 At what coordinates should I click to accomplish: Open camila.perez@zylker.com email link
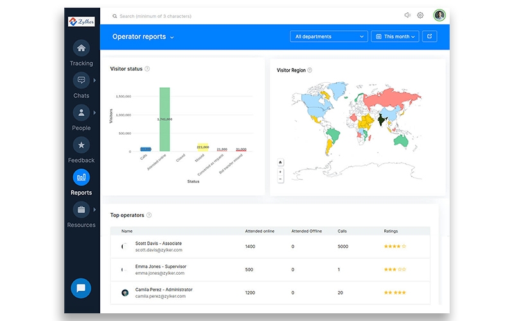160,297
